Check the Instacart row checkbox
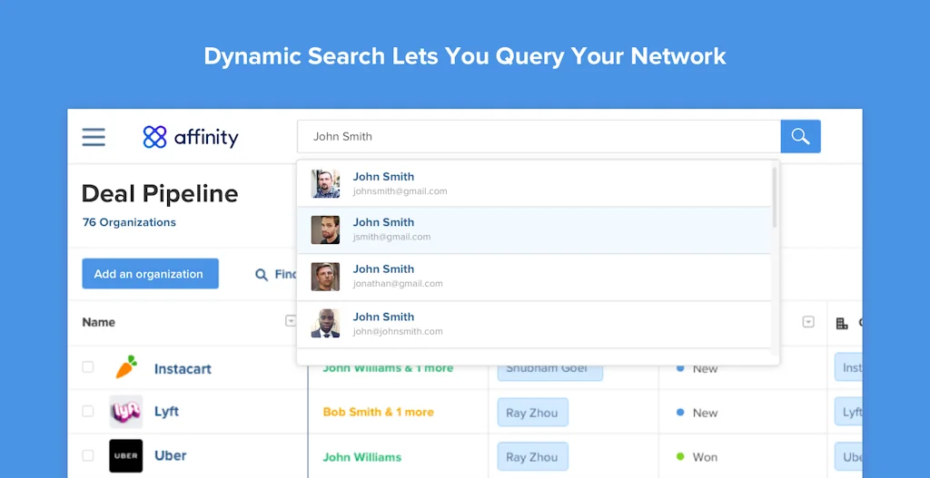The width and height of the screenshot is (930, 478). 88,367
